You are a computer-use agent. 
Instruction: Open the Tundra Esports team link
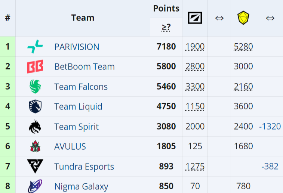tap(84, 166)
